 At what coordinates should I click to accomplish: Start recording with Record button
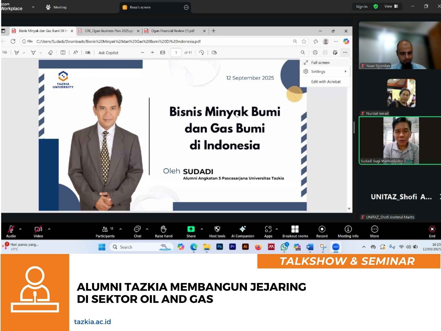coord(322,229)
